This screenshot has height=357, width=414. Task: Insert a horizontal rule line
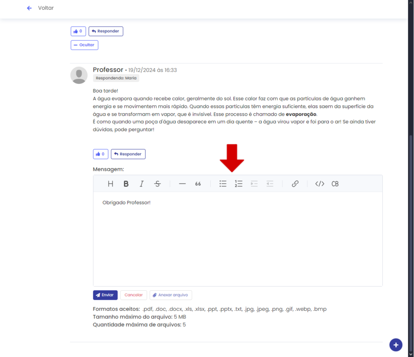click(182, 184)
